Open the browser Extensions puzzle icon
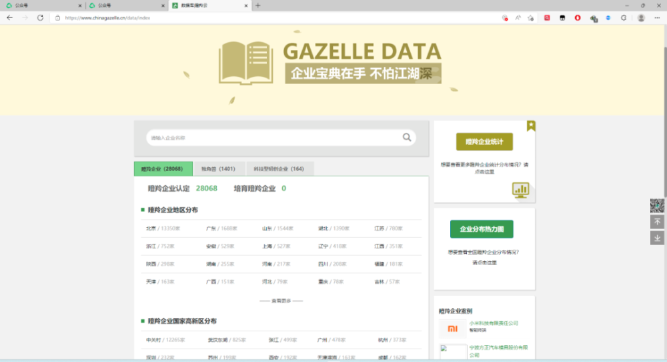Screen dimensions: 667x362 624,18
